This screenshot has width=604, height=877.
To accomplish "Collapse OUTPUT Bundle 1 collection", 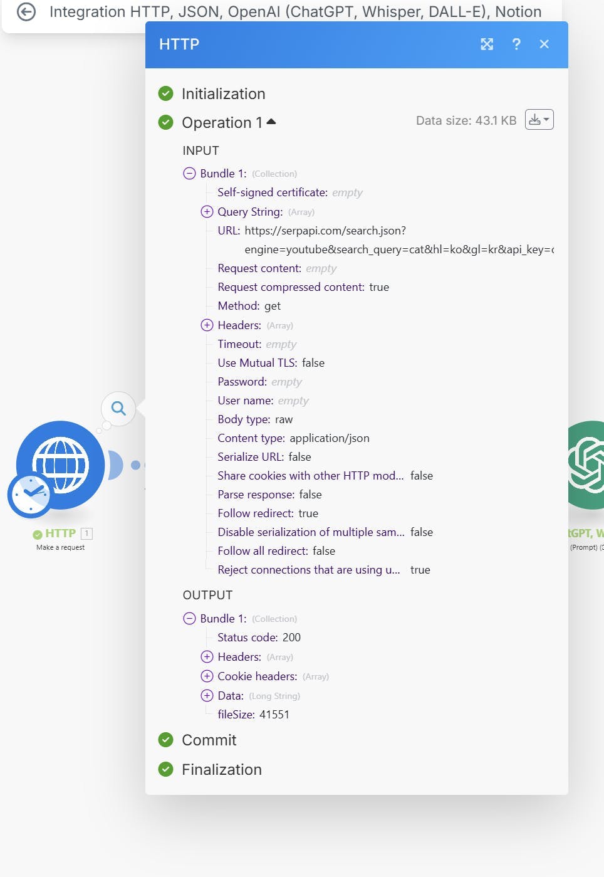I will 189,618.
